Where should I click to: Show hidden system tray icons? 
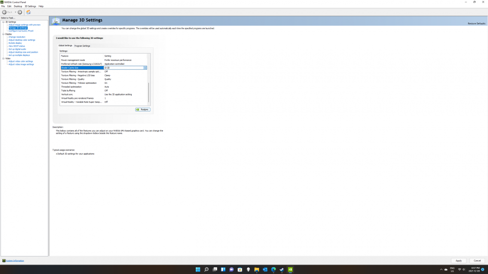click(x=441, y=269)
